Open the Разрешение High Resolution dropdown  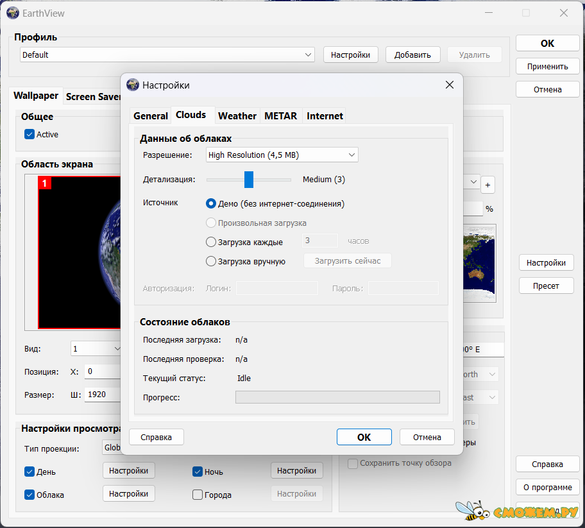pos(282,155)
